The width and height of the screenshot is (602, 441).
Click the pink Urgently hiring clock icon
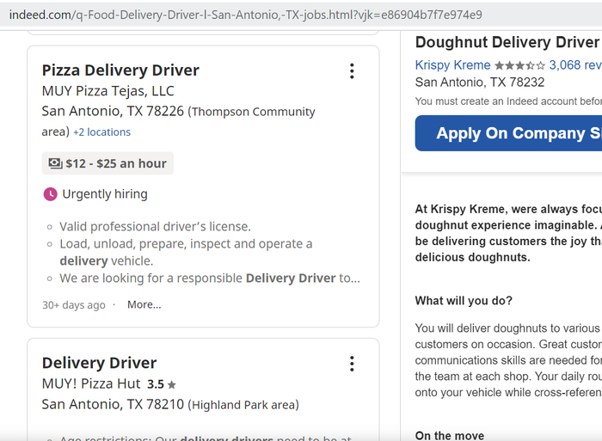pyautogui.click(x=50, y=194)
